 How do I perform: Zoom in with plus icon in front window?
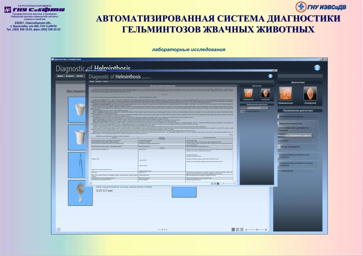[235, 184]
